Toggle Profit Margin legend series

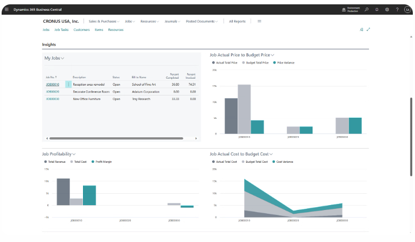(x=101, y=162)
